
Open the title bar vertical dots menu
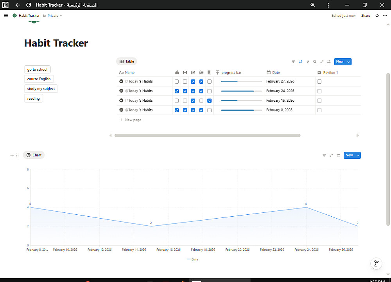(328, 5)
